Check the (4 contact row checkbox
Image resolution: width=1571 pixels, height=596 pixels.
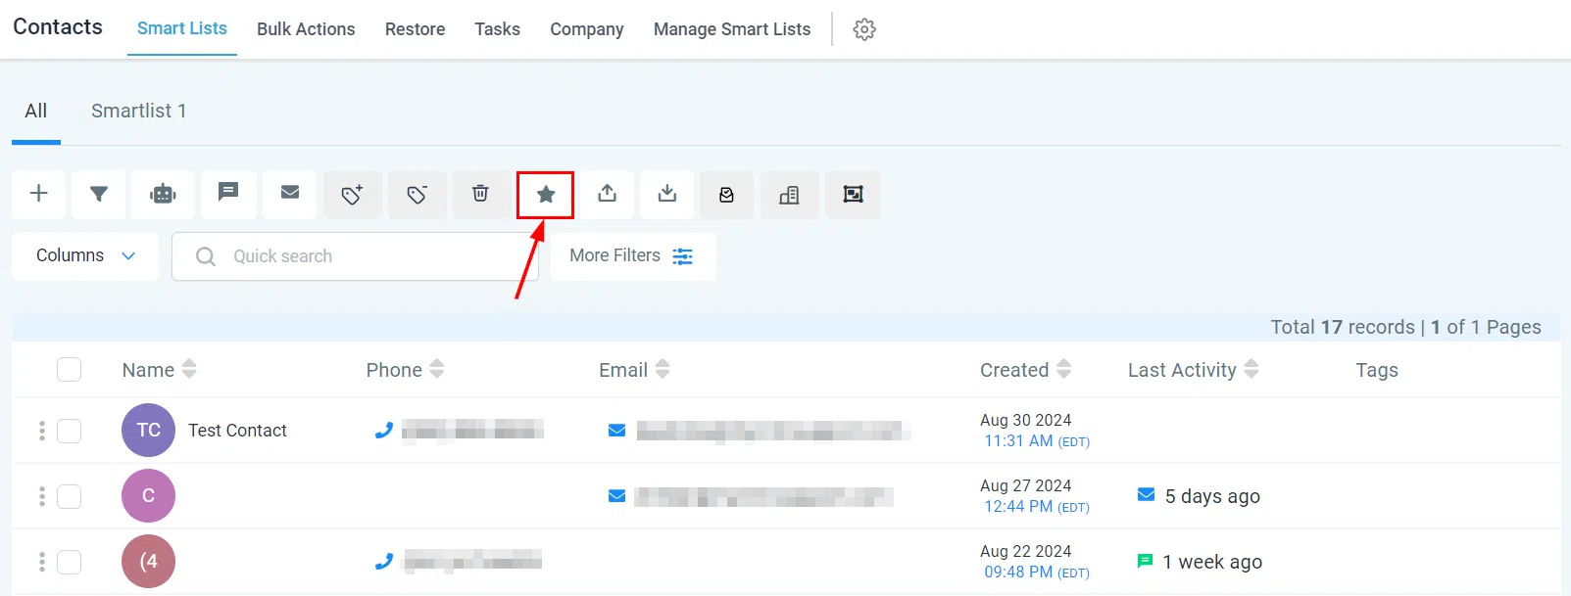tap(69, 562)
